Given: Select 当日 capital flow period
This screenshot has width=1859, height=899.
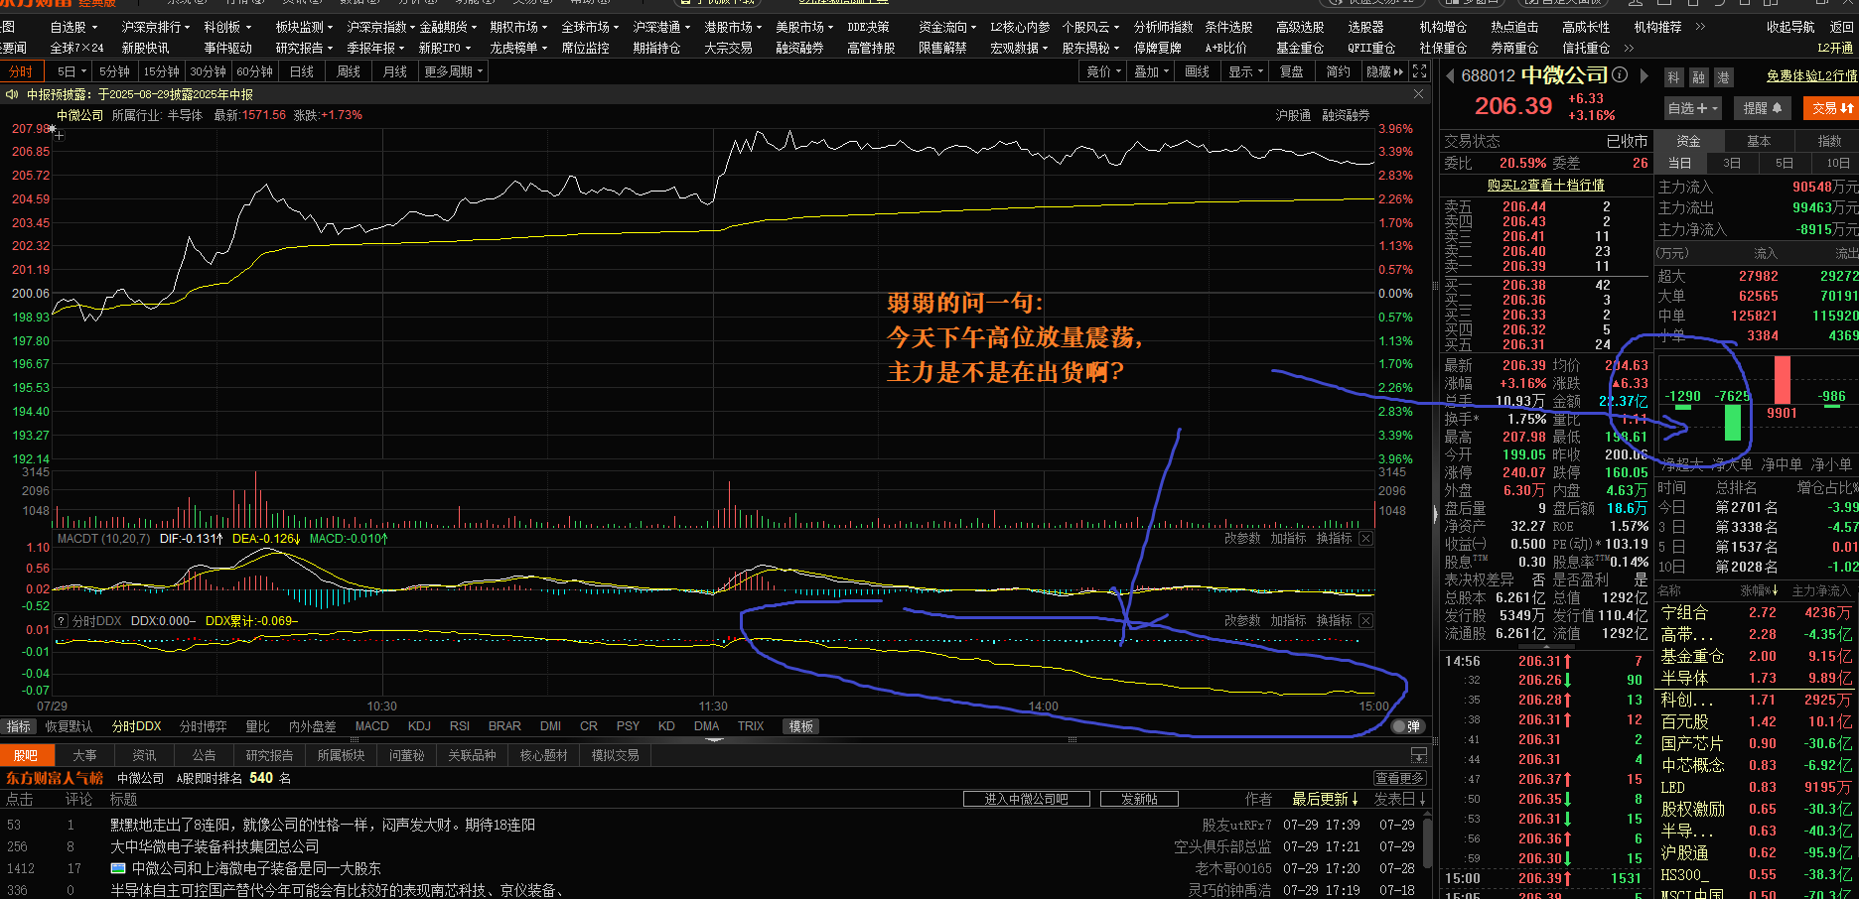Looking at the screenshot, I should tap(1679, 163).
